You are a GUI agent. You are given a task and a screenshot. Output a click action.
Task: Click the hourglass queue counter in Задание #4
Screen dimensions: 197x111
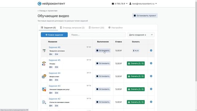pos(51,80)
